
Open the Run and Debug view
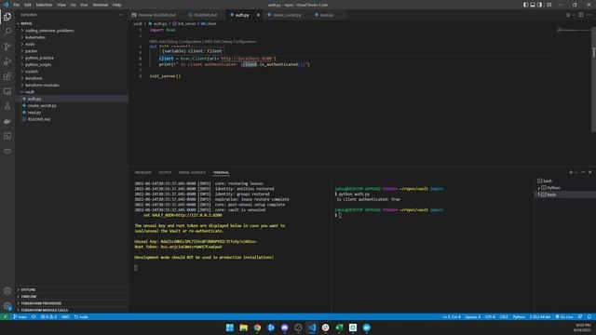tap(7, 61)
